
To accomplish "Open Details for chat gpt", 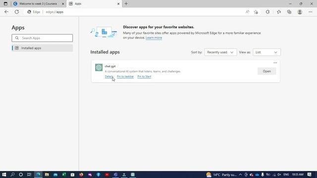I will click(109, 77).
